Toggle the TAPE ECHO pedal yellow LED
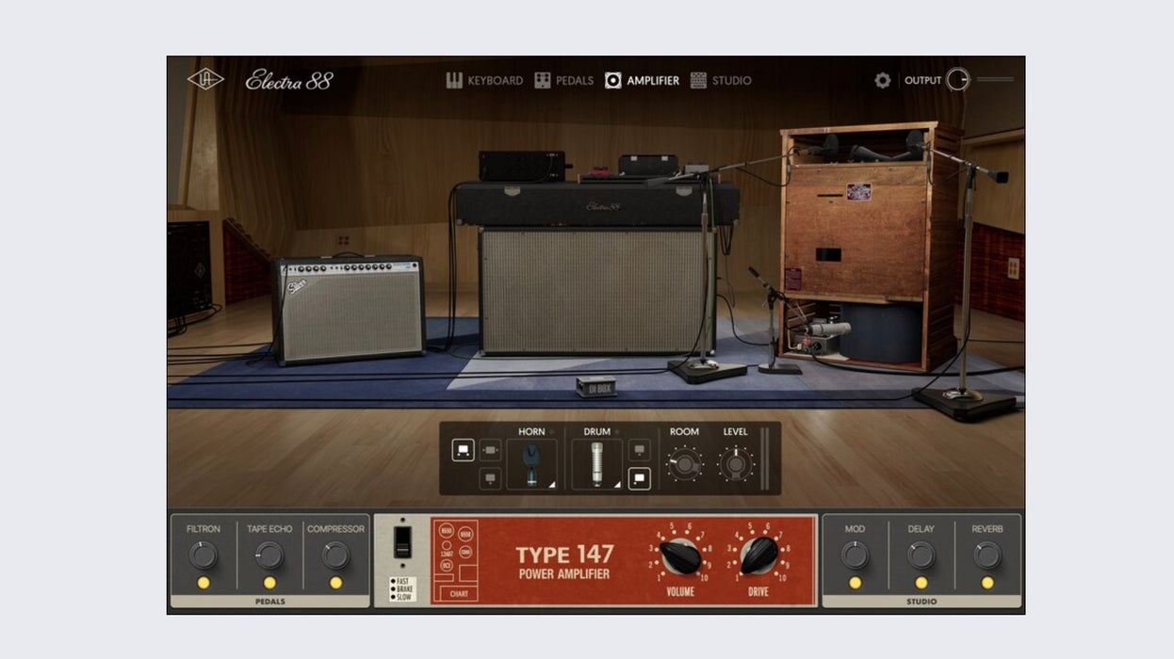Screen dimensions: 1174x659 pos(269,583)
